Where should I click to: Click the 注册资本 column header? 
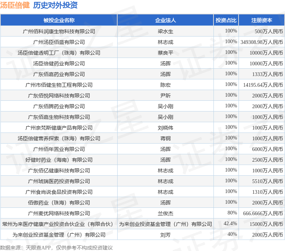261,20
